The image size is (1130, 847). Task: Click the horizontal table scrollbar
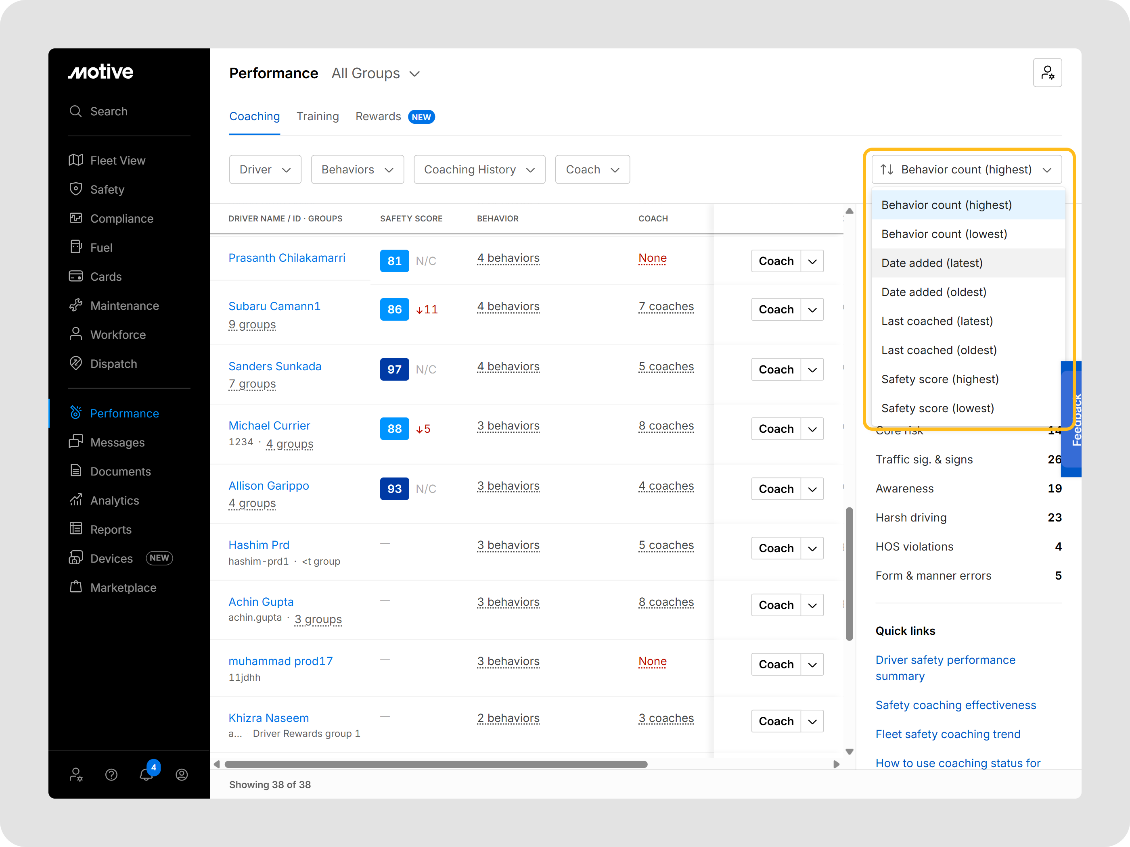pos(436,764)
